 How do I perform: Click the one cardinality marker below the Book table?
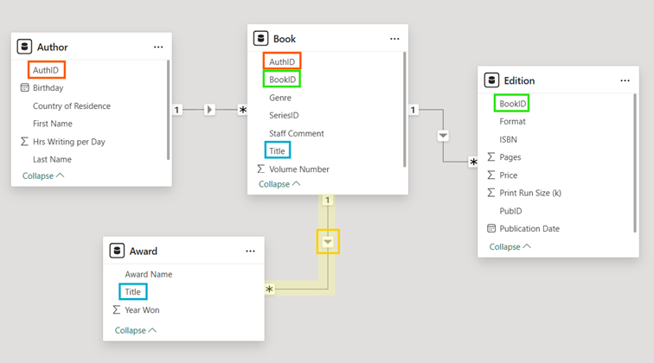tap(327, 200)
